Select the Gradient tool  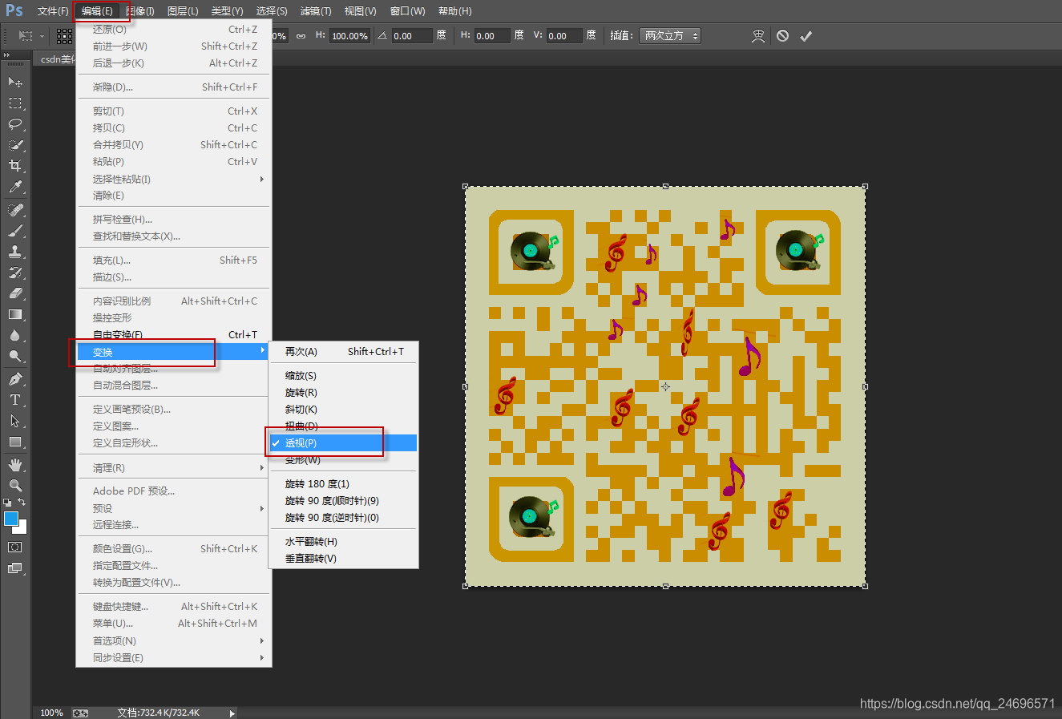click(x=15, y=314)
